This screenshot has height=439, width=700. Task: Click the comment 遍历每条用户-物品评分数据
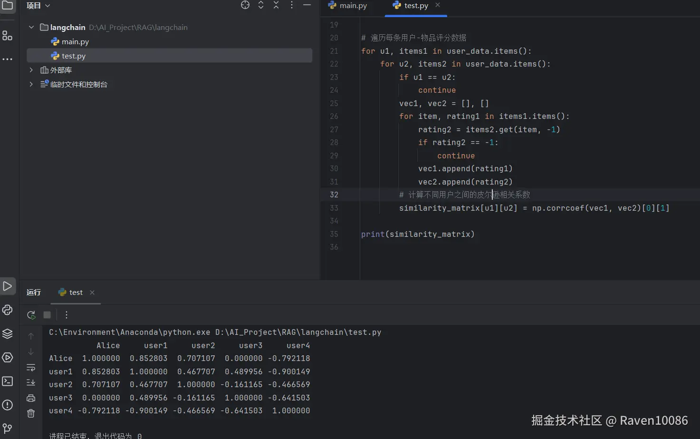click(x=413, y=38)
